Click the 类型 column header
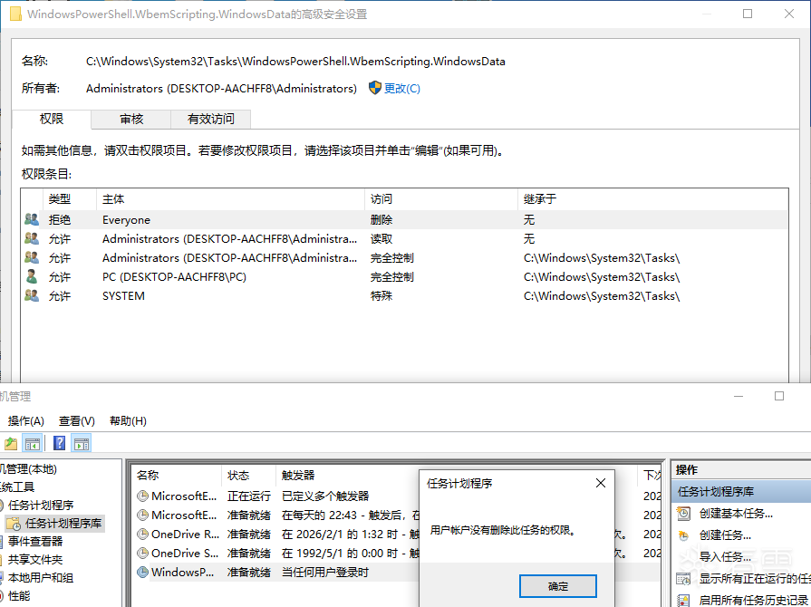This screenshot has height=607, width=811. (x=69, y=199)
